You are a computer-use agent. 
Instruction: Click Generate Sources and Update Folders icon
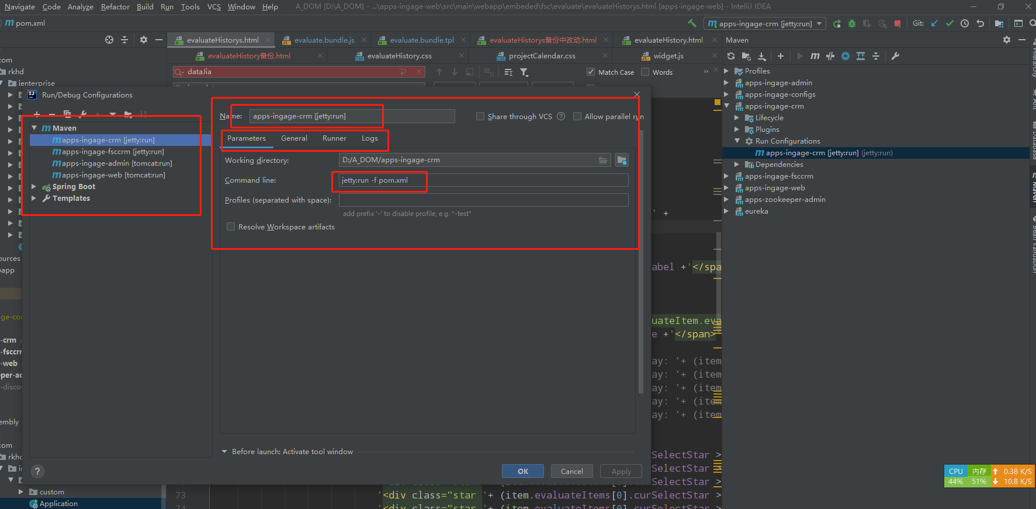pyautogui.click(x=746, y=56)
